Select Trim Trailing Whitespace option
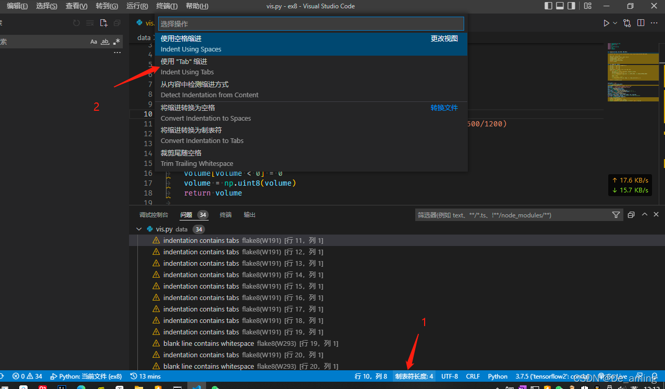Image resolution: width=665 pixels, height=389 pixels. [311, 158]
